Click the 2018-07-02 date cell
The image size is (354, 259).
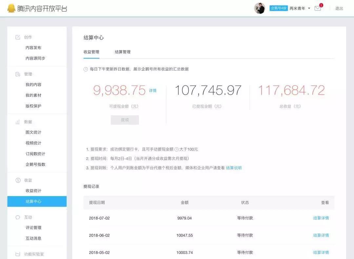(x=99, y=218)
